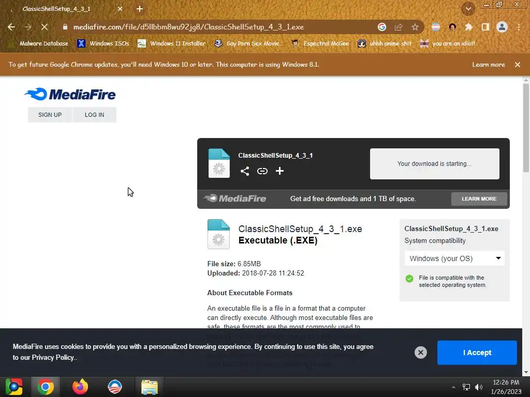The height and width of the screenshot is (397, 530).
Task: Click the SIGN UP button
Action: [50, 115]
